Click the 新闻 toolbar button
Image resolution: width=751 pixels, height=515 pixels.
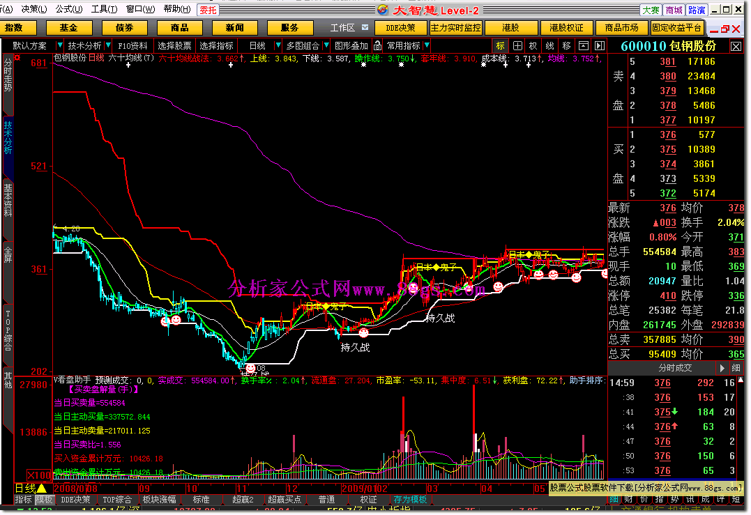(235, 28)
